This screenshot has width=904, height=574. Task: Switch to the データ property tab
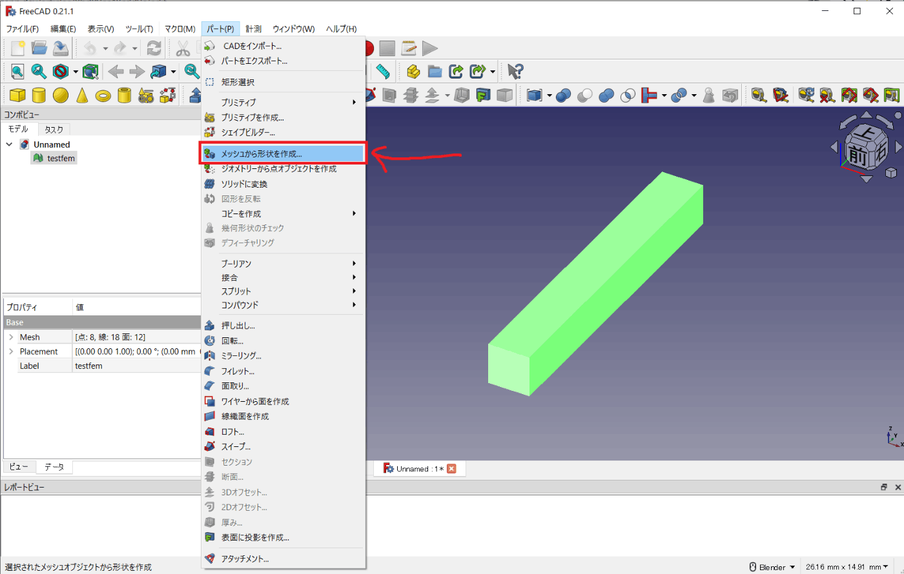(54, 466)
